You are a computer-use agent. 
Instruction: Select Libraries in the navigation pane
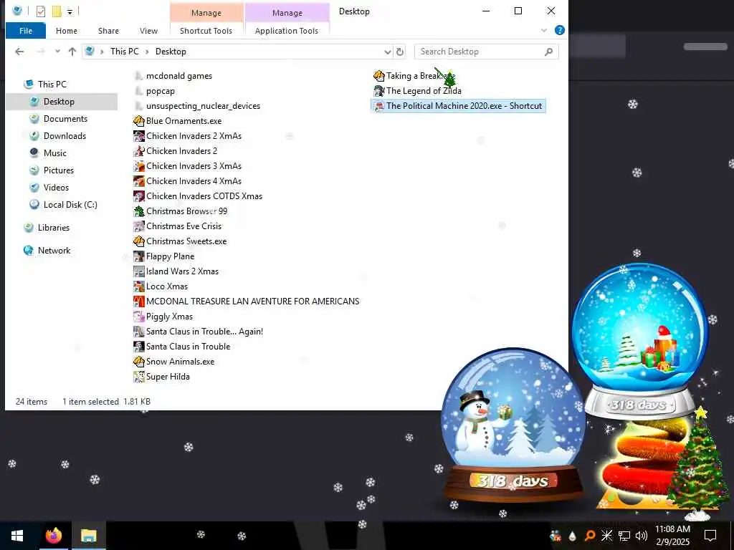tap(53, 228)
